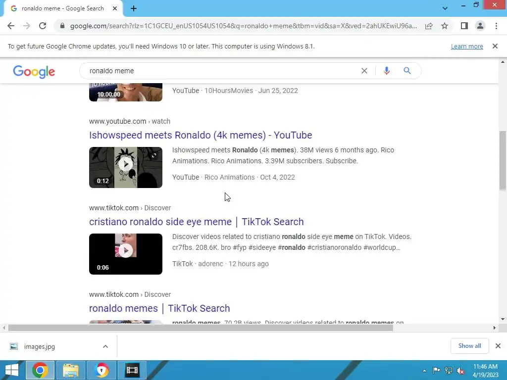Go back with the browser back arrow
The image size is (507, 380).
[11, 26]
